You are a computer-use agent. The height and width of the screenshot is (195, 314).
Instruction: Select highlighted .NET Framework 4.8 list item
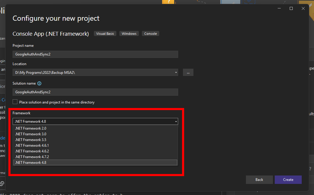[x=95, y=163]
